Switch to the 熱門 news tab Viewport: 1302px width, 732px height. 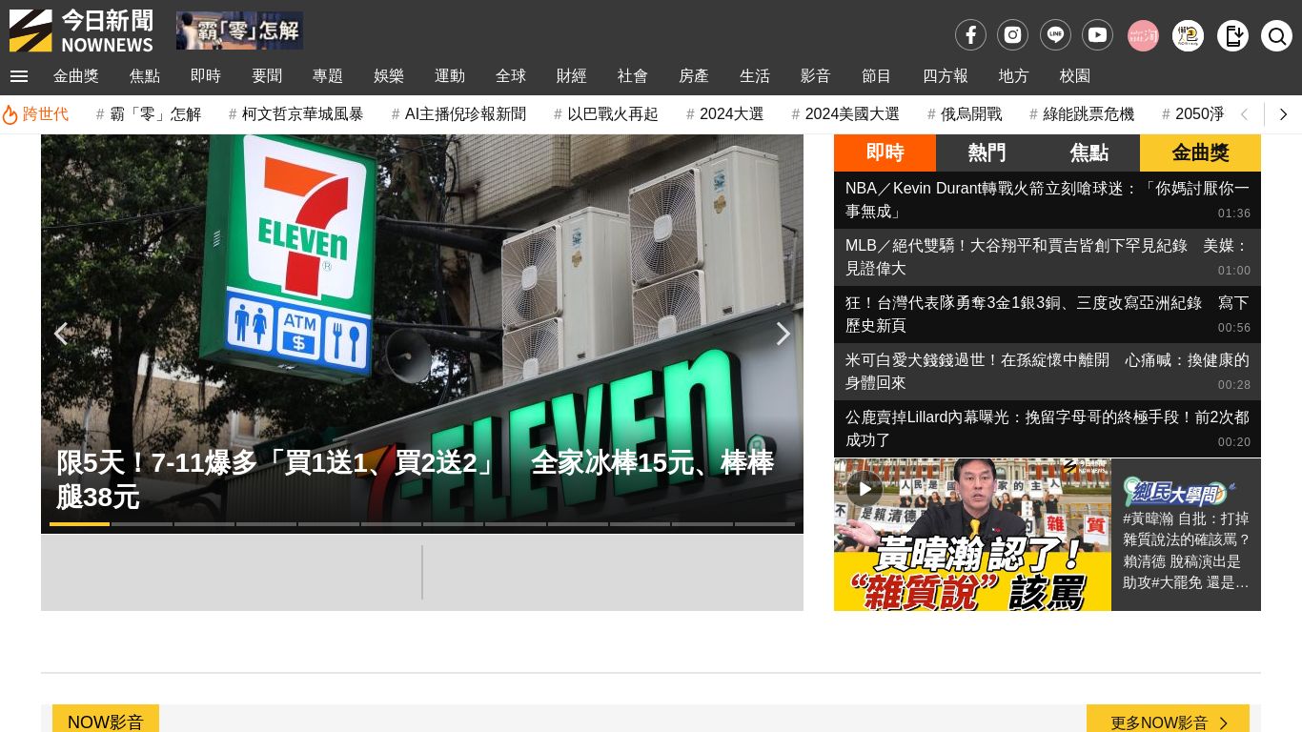pos(987,152)
